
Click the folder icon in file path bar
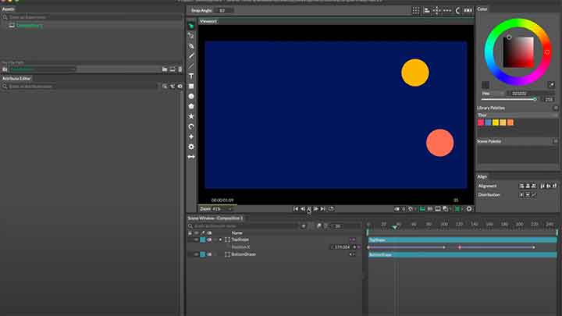coord(165,69)
